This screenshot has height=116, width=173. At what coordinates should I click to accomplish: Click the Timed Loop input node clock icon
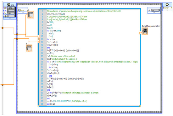tap(8, 4)
